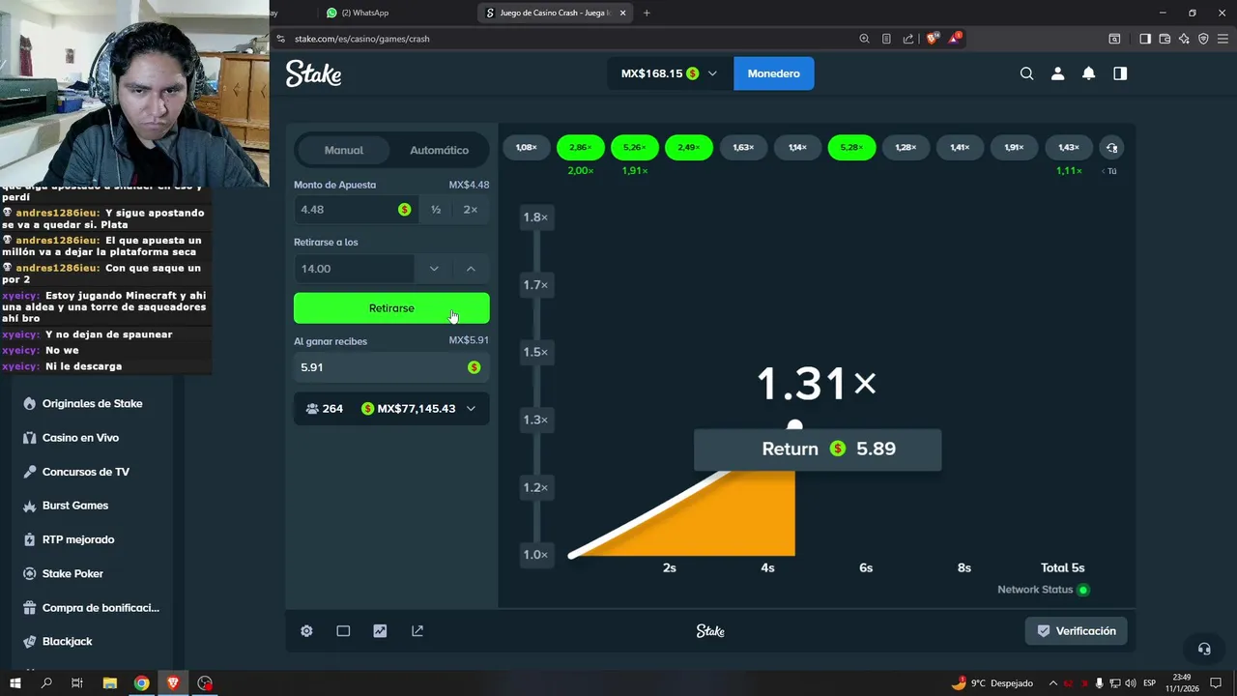1237x696 pixels.
Task: Click the bet history icon after 1,43×
Action: point(1111,148)
